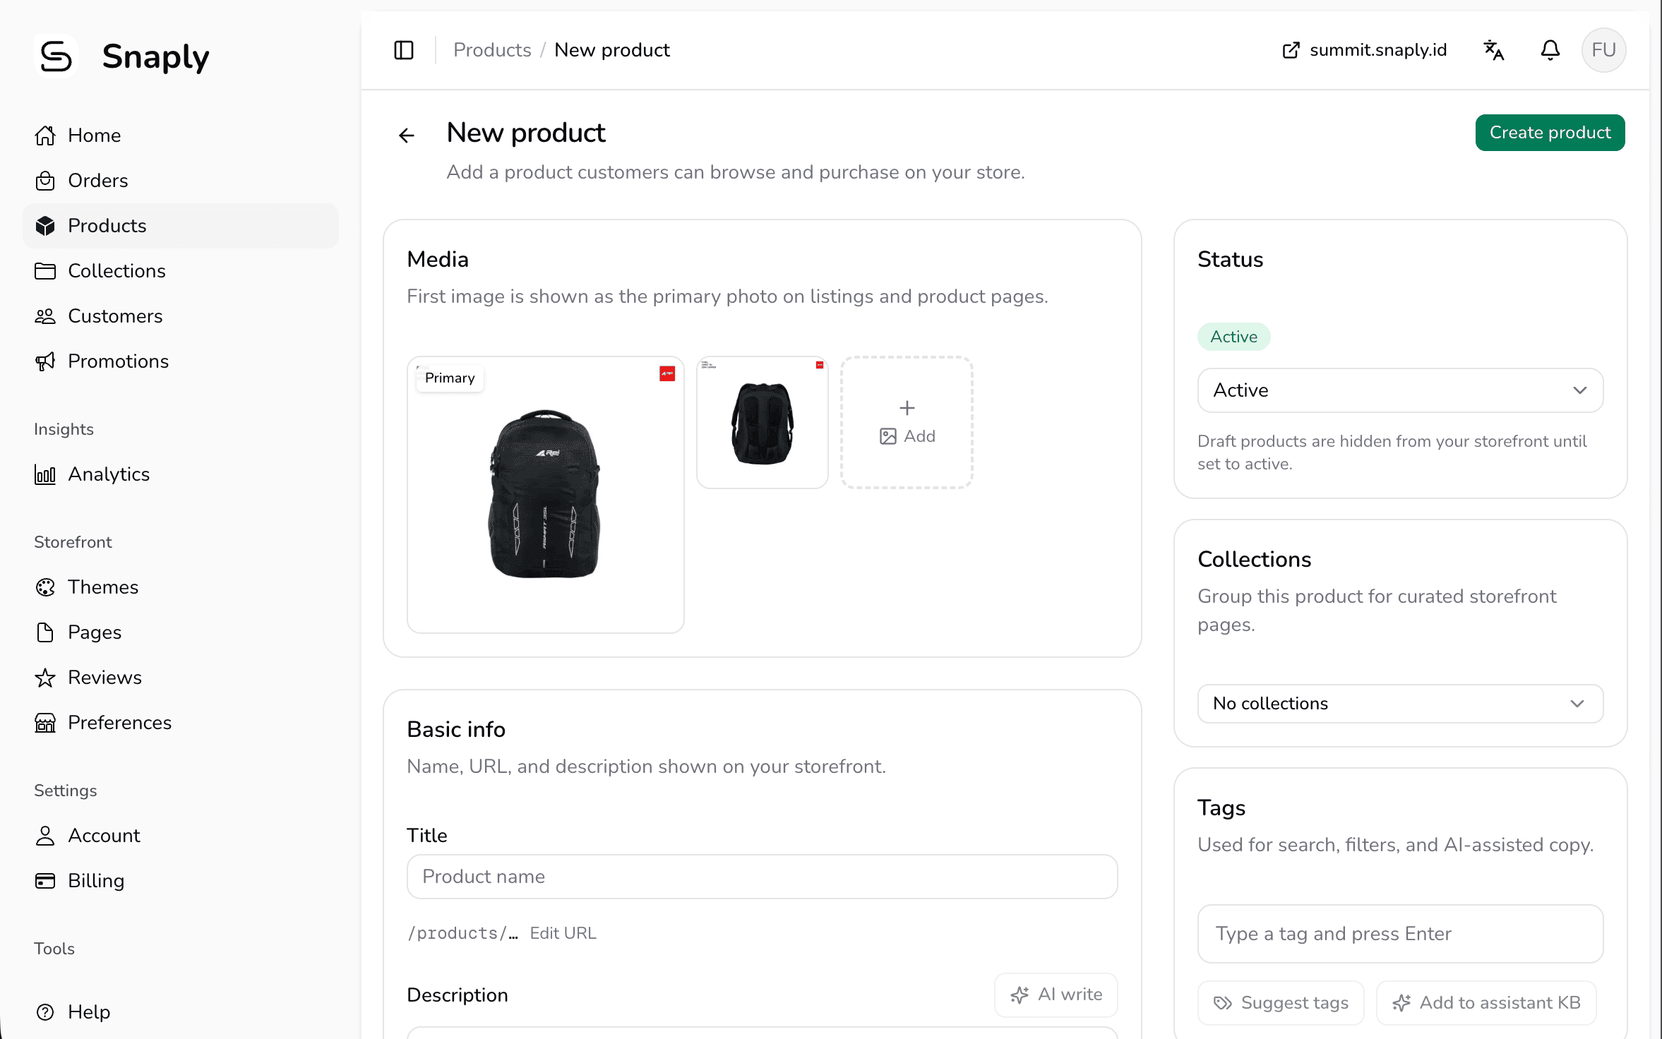
Task: Open the language translate icon
Action: click(1494, 50)
